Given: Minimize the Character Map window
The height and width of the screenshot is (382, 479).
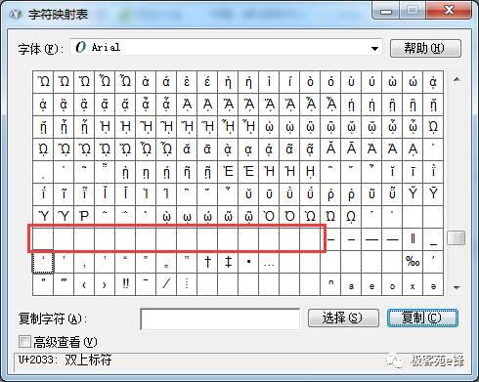Looking at the screenshot, I should tap(386, 11).
